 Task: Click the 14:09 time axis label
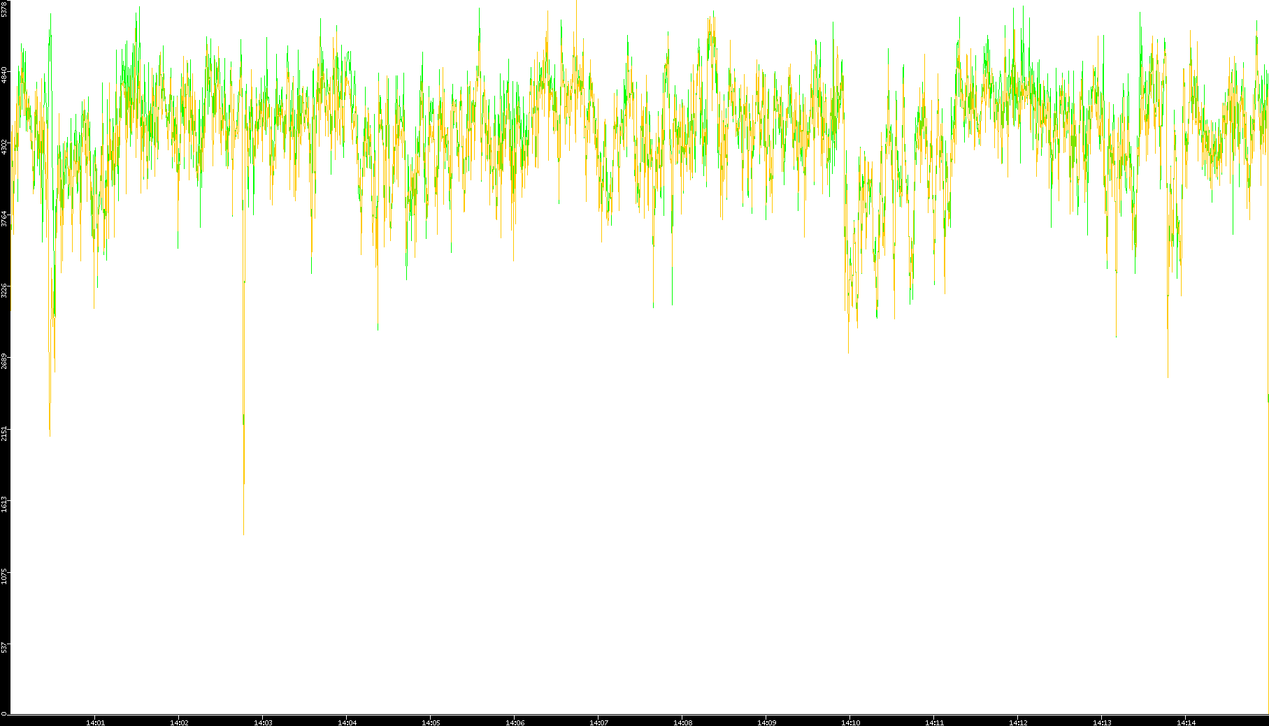766,723
